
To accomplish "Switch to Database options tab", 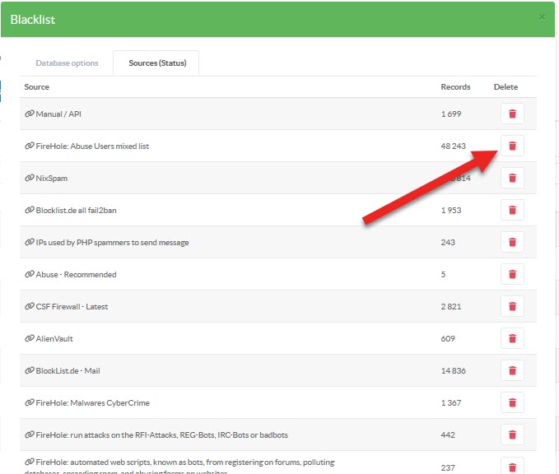I will point(67,63).
